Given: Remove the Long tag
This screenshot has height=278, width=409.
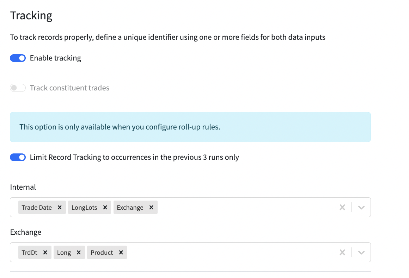Looking at the screenshot, I should pyautogui.click(x=79, y=253).
